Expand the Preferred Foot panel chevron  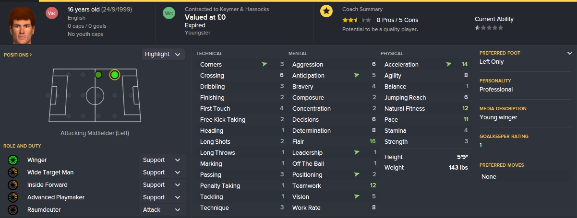tap(570, 53)
